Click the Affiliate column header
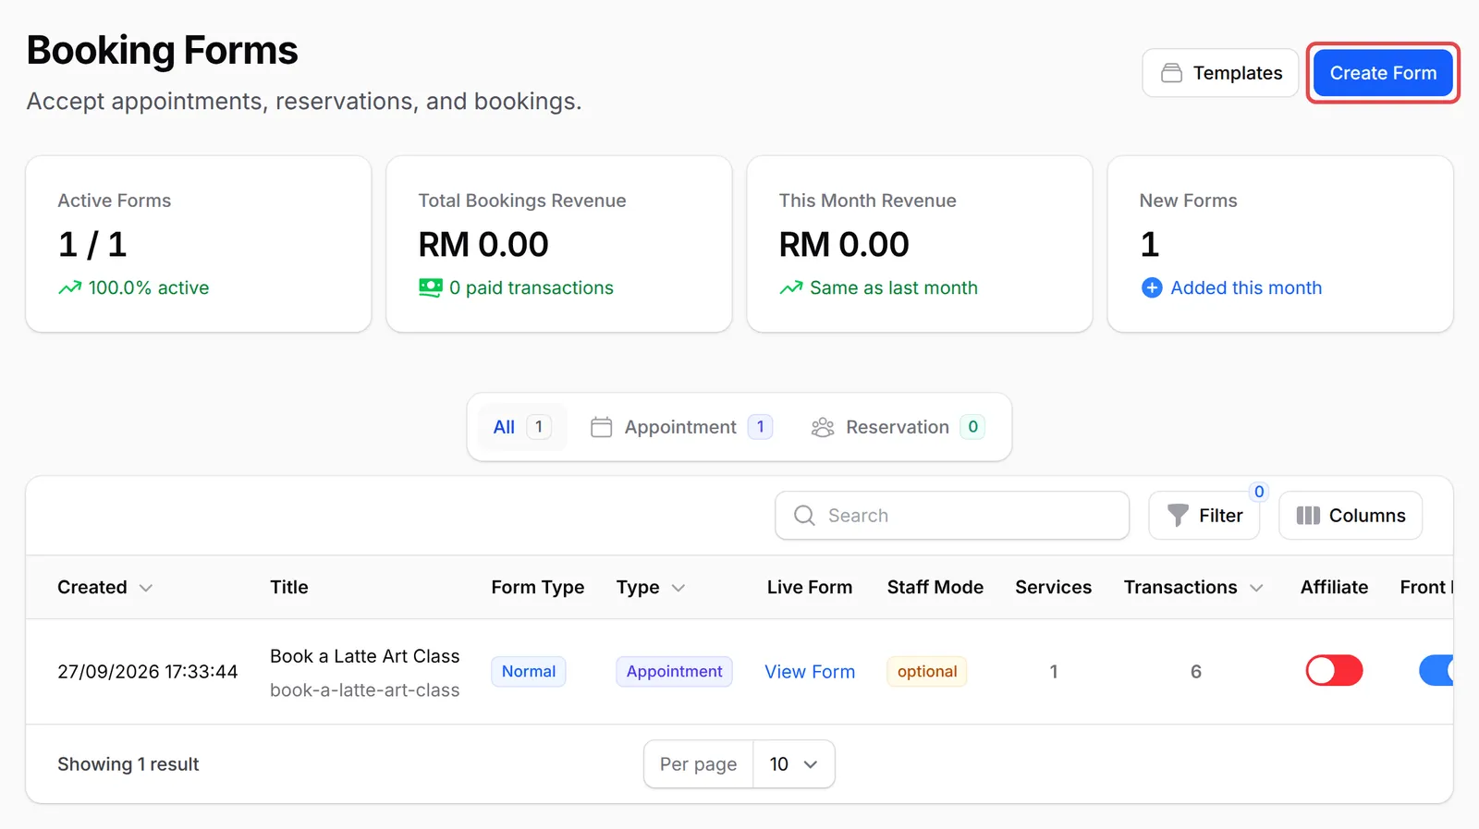The image size is (1479, 829). tap(1334, 587)
